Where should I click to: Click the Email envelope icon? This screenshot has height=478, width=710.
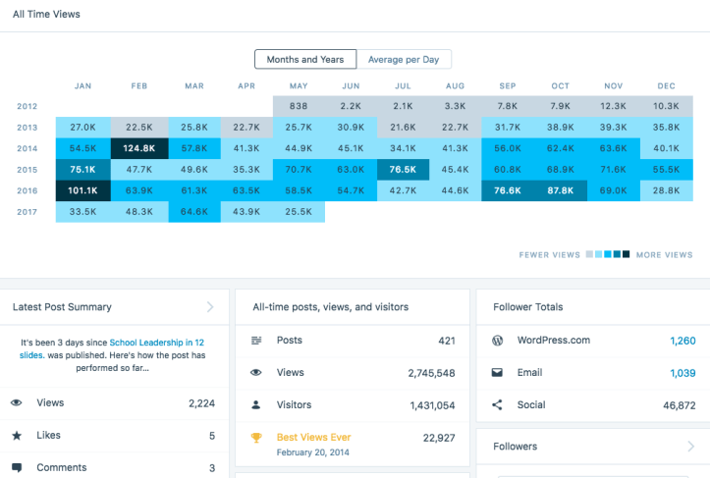(x=497, y=373)
